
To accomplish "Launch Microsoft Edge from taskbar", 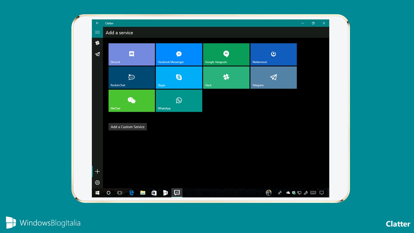I will (132, 193).
